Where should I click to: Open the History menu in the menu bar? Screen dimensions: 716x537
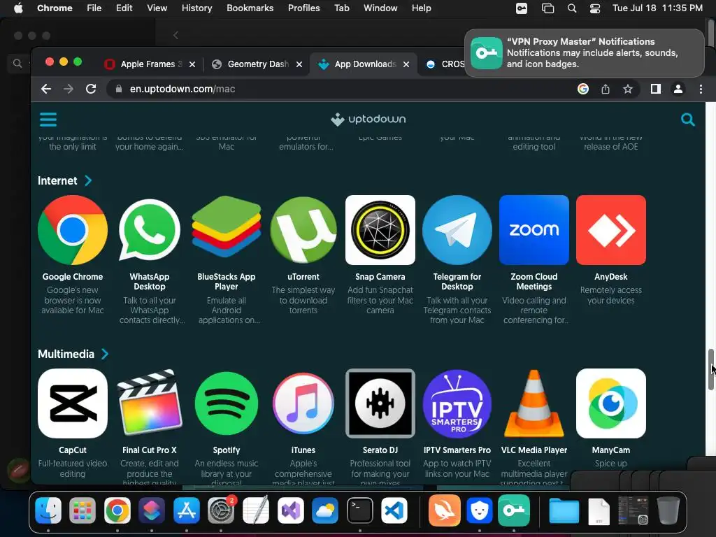pos(196,8)
